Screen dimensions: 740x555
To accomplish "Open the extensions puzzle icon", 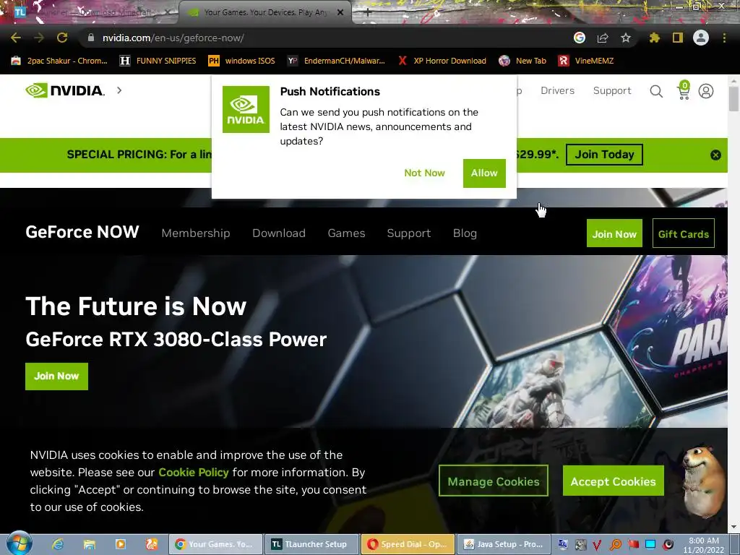I will coord(655,38).
